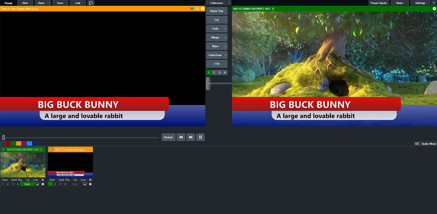Screen dimensions: 437x214
Task: Enable Loop on the Title 0 input
Action: (83, 179)
